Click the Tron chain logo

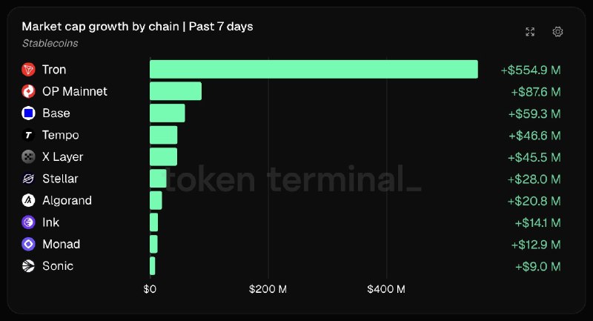[x=28, y=70]
